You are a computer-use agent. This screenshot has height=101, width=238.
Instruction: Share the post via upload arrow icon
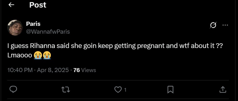click(x=223, y=90)
